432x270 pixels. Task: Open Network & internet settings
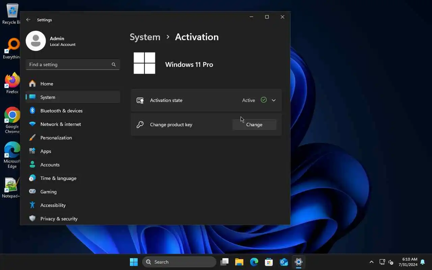pyautogui.click(x=73, y=124)
